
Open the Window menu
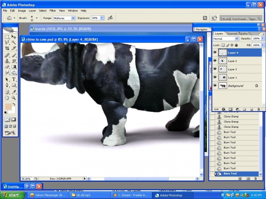73,11
